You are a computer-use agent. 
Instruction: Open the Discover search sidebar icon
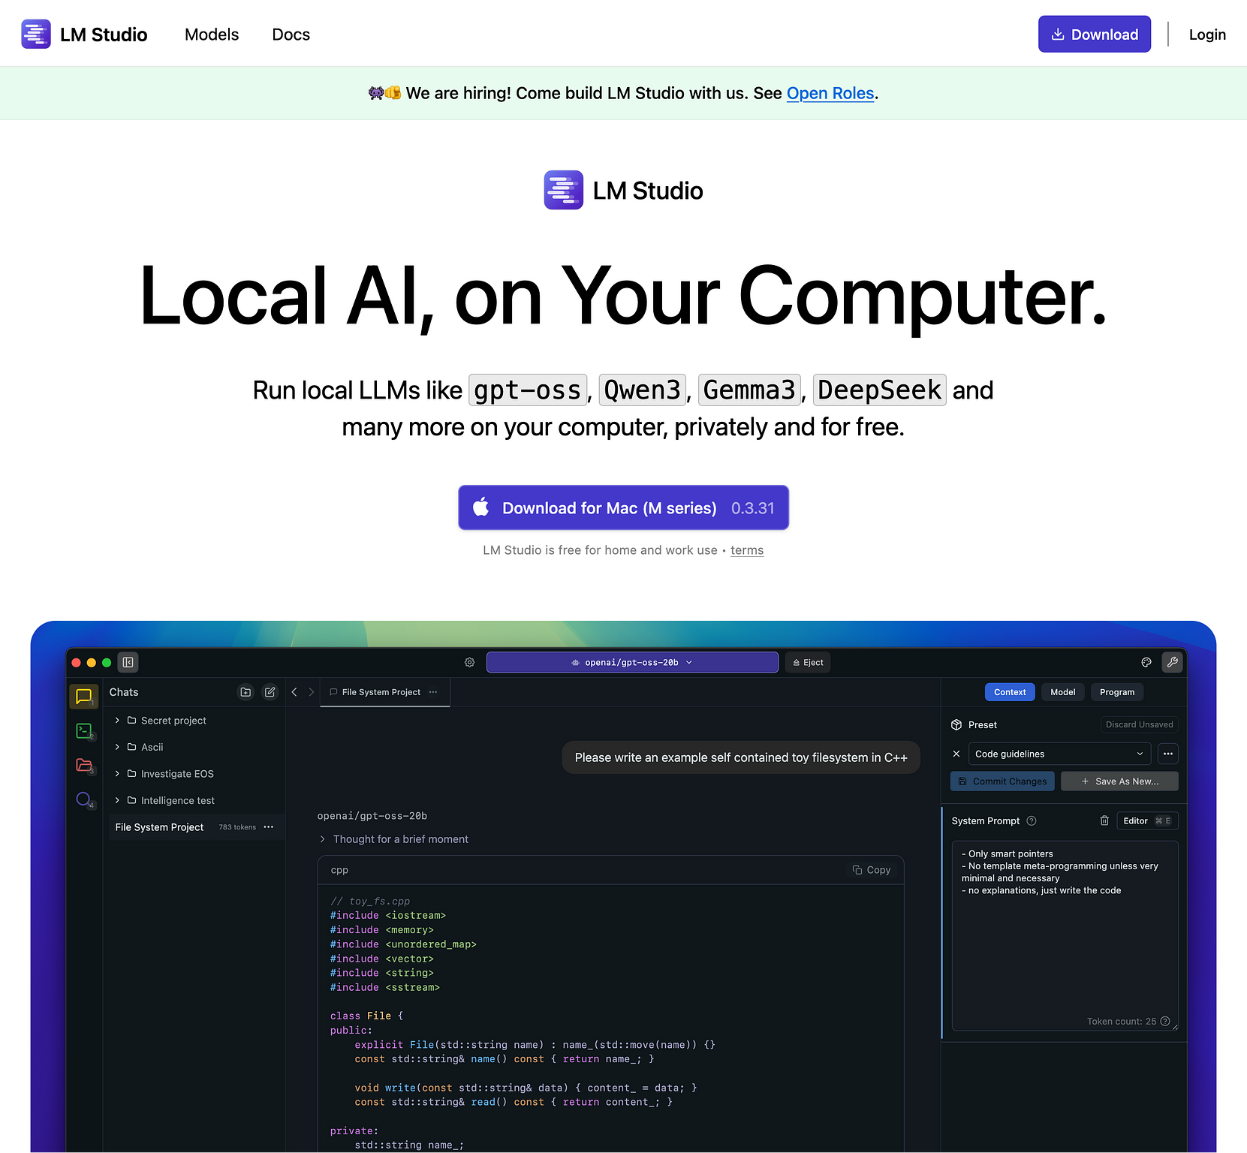pyautogui.click(x=83, y=799)
